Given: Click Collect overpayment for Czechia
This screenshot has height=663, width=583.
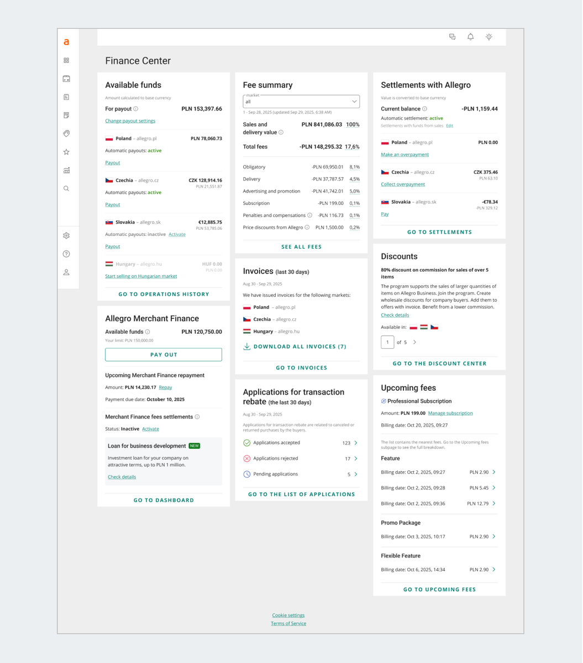Looking at the screenshot, I should click(x=403, y=185).
